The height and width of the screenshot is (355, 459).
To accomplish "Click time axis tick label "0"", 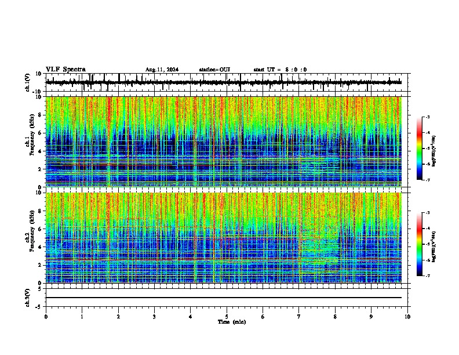I will point(46,317).
